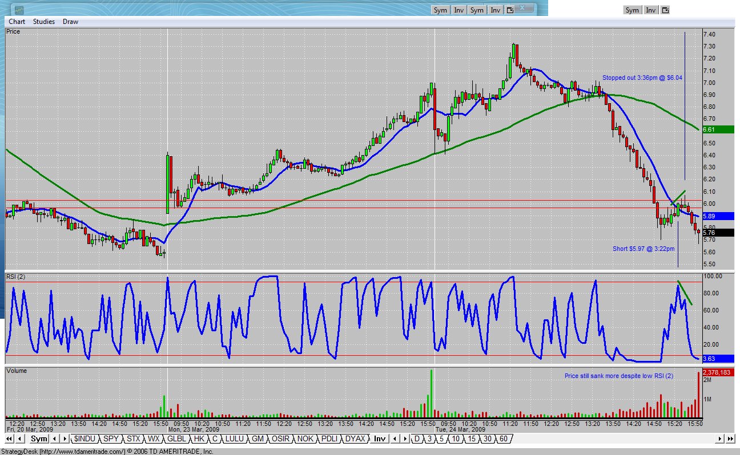The image size is (740, 455).
Task: Click the green 6.61 moving average price tag
Action: 717,129
